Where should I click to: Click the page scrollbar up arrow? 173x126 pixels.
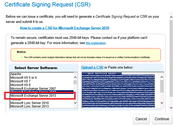(171, 17)
